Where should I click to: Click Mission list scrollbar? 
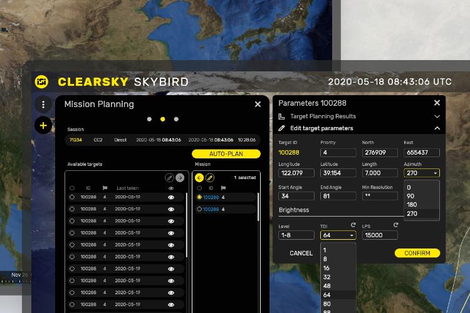click(258, 207)
